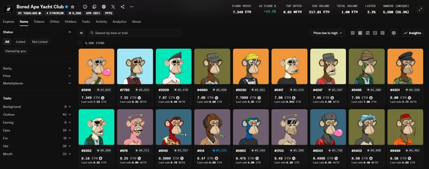429x169 pixels.
Task: Open the Traits tab
Action: click(x=86, y=22)
